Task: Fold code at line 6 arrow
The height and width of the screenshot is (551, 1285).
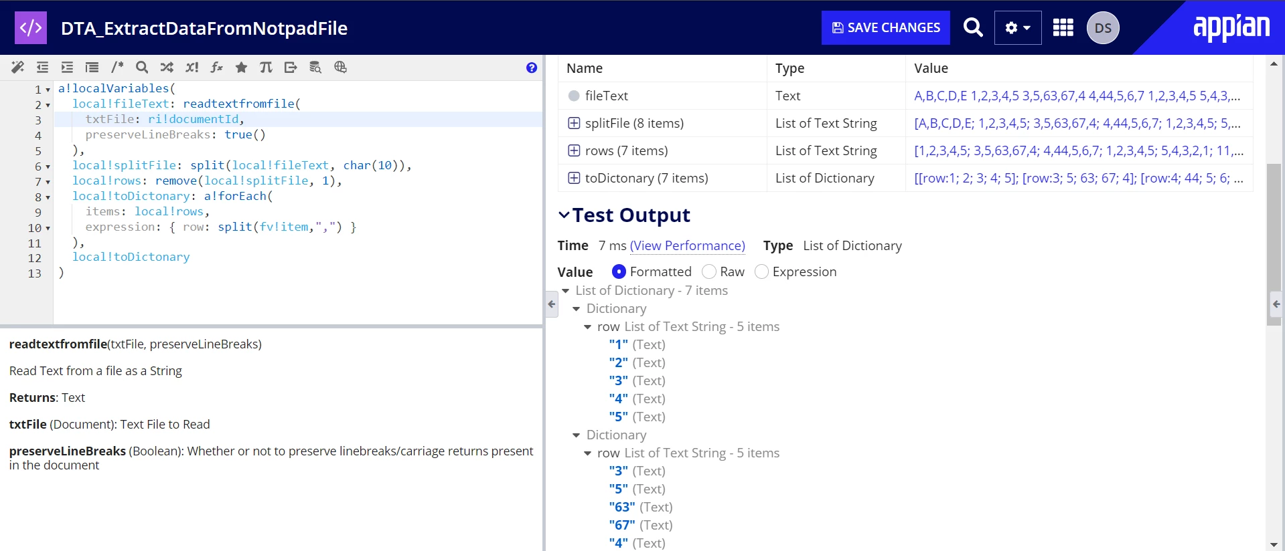Action: click(48, 167)
